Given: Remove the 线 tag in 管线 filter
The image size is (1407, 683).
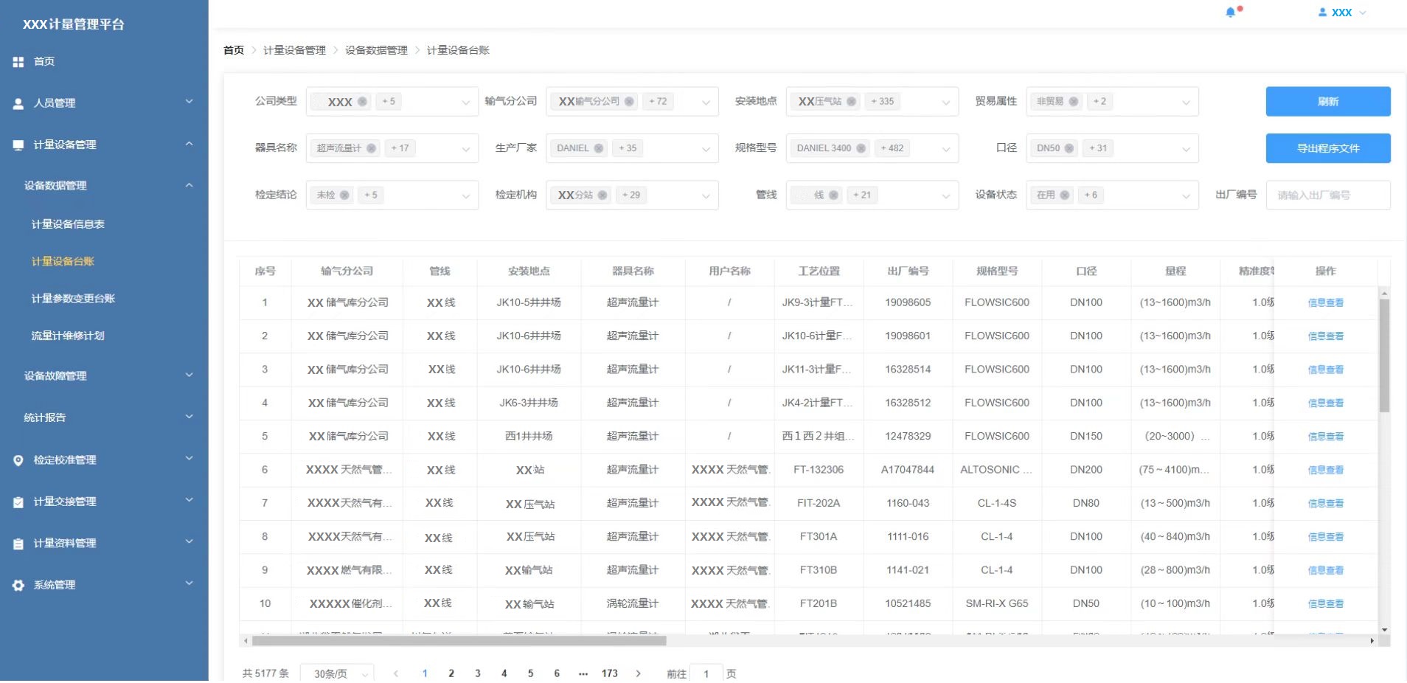Looking at the screenshot, I should (833, 195).
